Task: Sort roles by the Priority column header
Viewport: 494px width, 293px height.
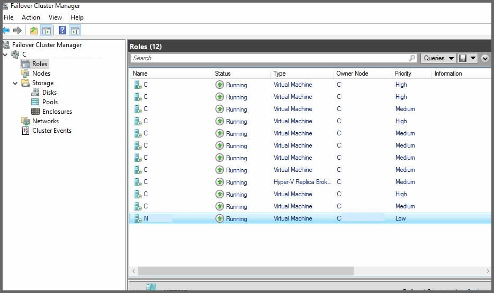Action: point(412,74)
